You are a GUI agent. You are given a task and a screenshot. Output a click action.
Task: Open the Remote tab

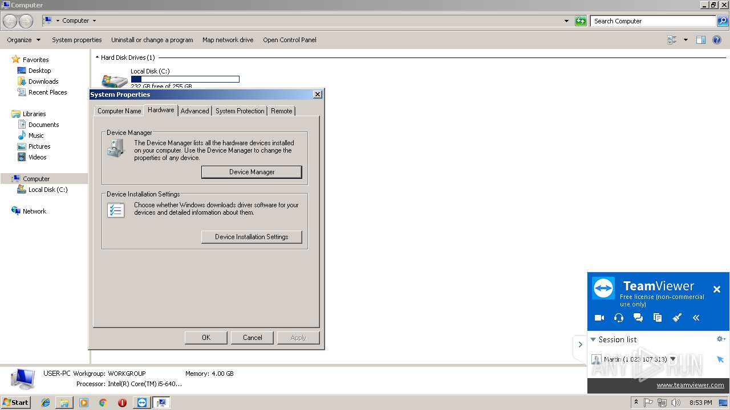point(281,111)
